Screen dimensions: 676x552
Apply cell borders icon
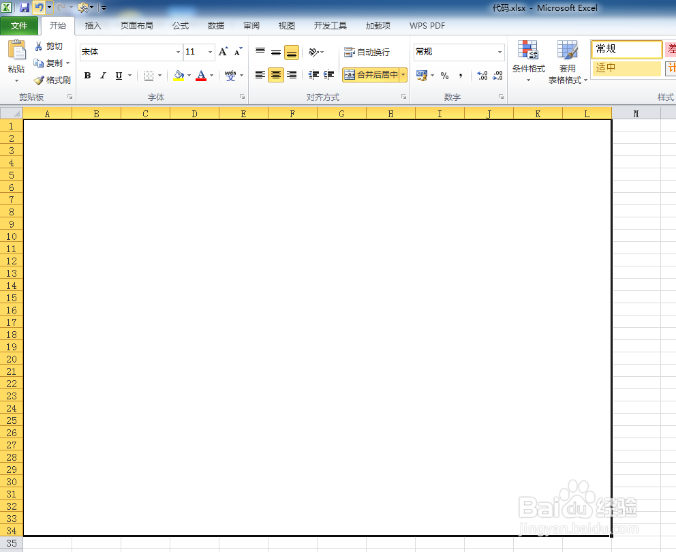coord(149,76)
